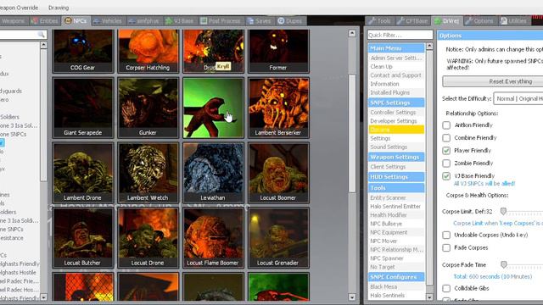
Task: Open Controller Settings entry
Action: point(396,113)
